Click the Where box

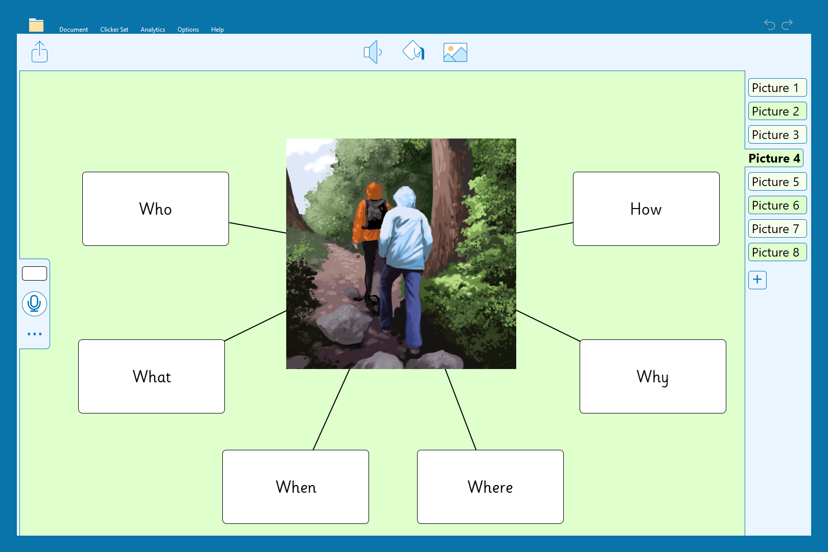click(x=490, y=487)
